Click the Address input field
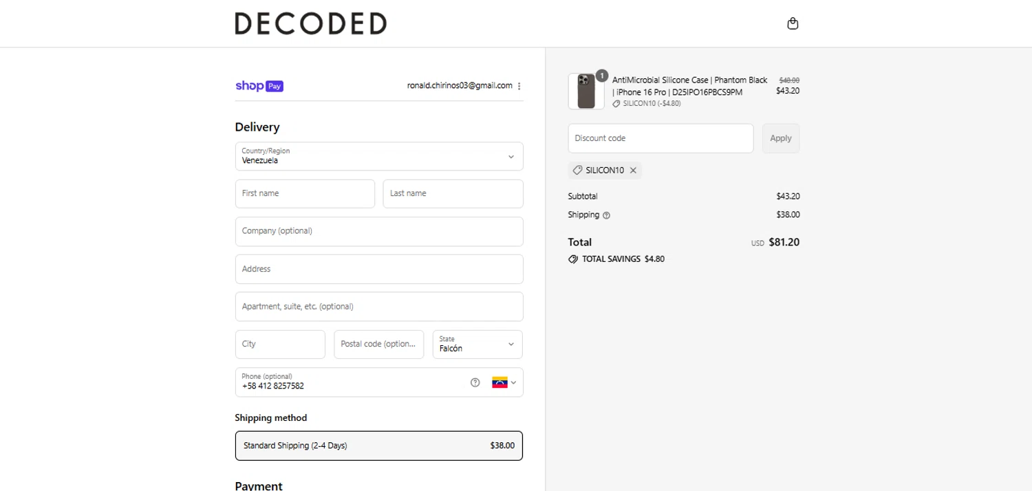 coord(379,269)
